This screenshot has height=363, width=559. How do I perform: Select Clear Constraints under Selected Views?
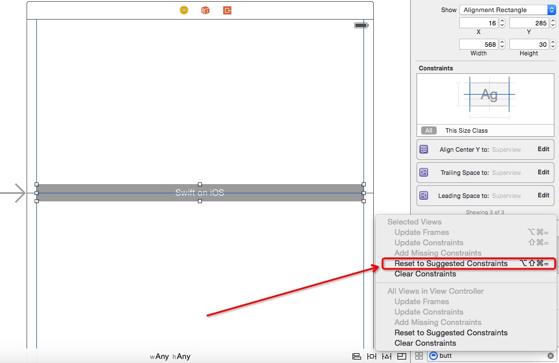(x=425, y=274)
